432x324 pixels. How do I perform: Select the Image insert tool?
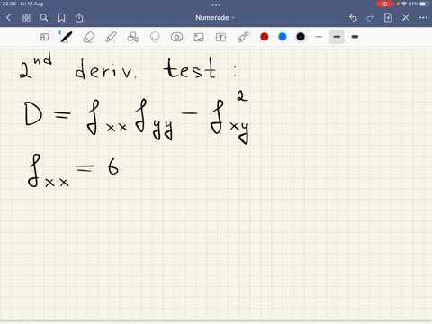(x=199, y=37)
